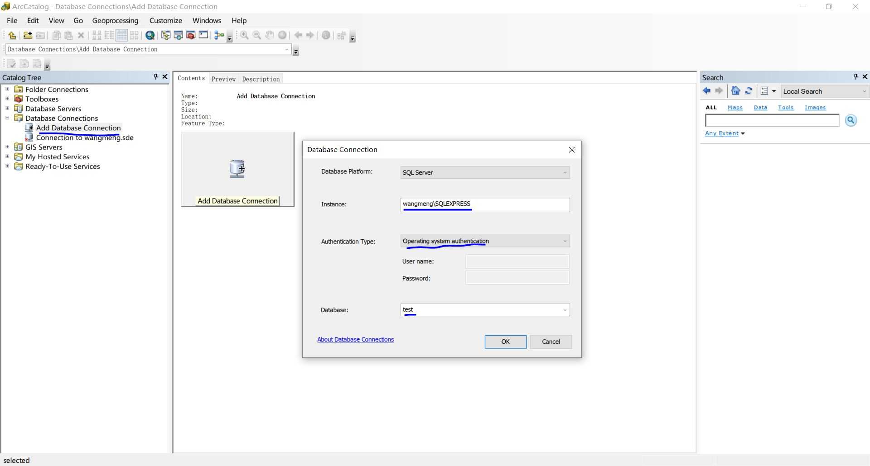Close the Search panel
The width and height of the screenshot is (870, 466).
(x=865, y=77)
